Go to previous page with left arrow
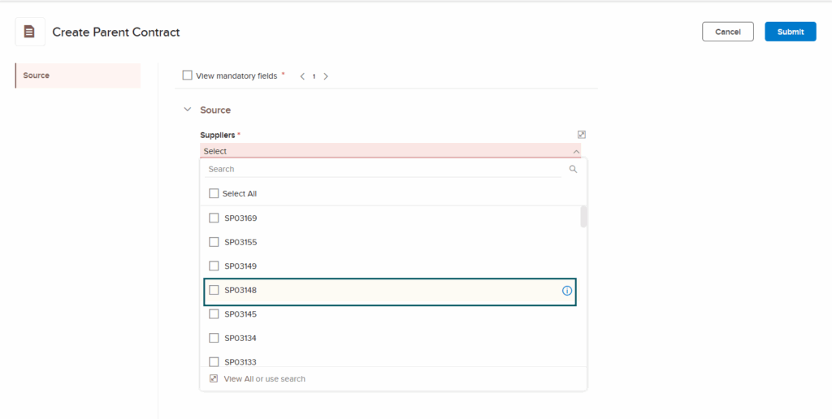The width and height of the screenshot is (832, 419). point(302,76)
